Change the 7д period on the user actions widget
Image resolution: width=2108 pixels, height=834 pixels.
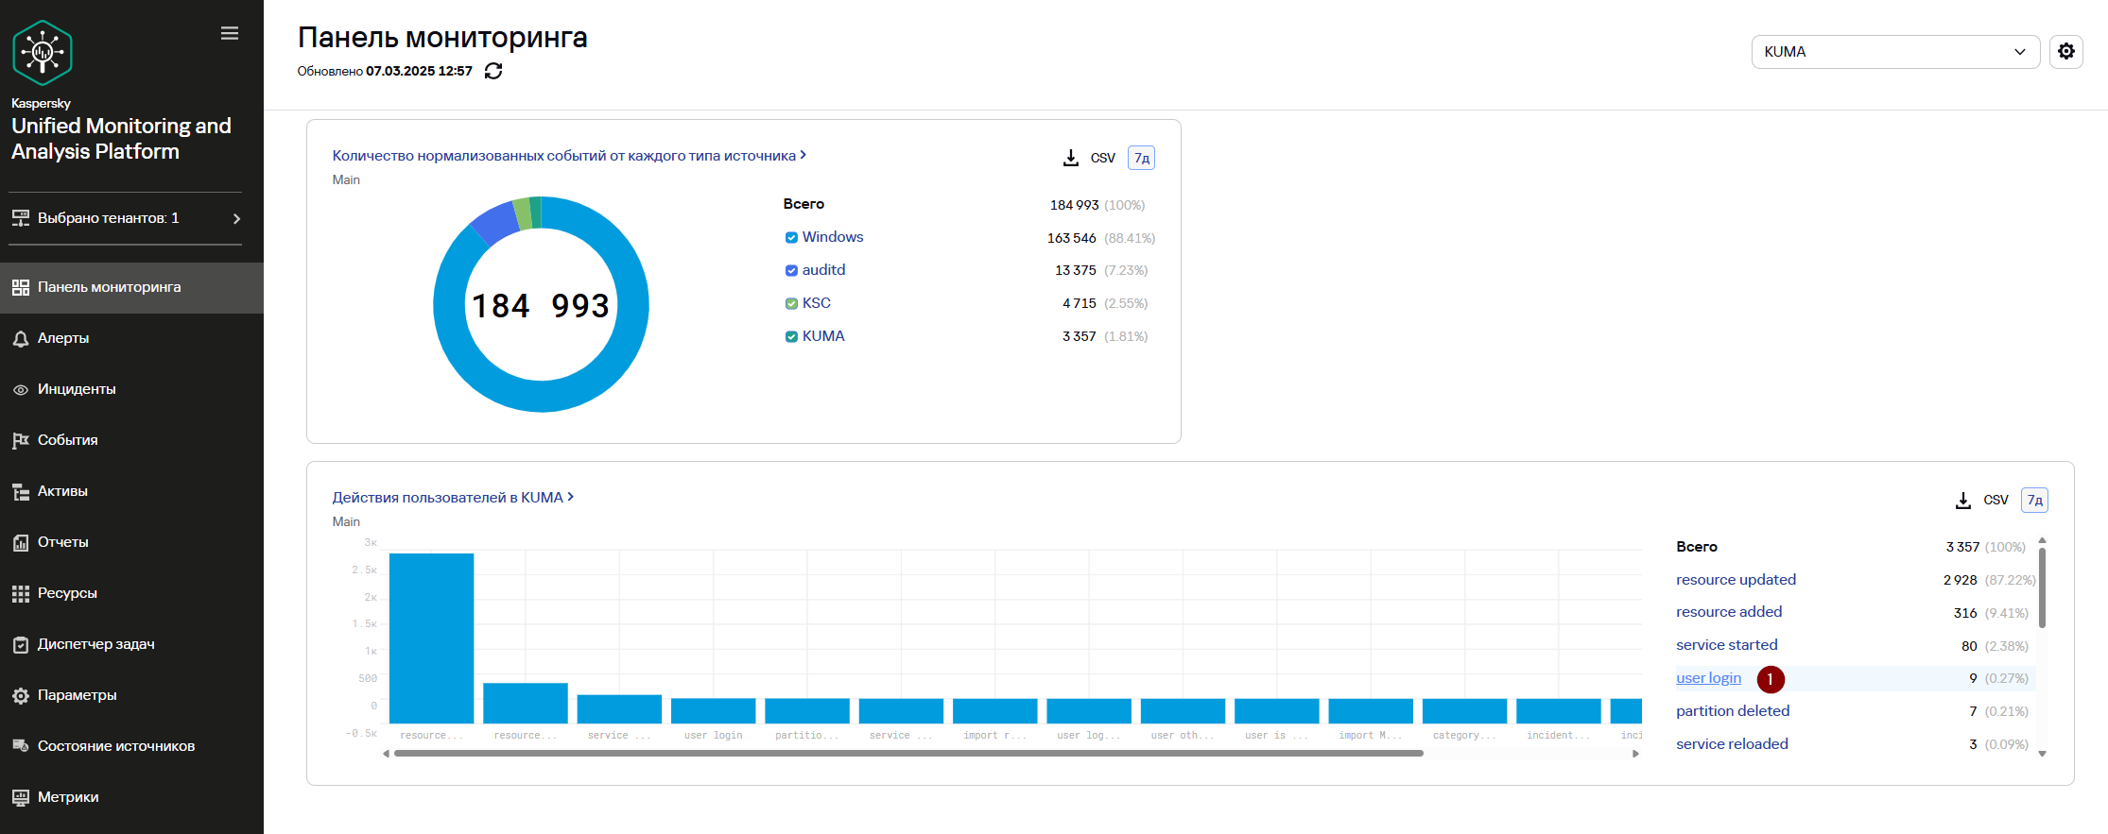[2034, 500]
